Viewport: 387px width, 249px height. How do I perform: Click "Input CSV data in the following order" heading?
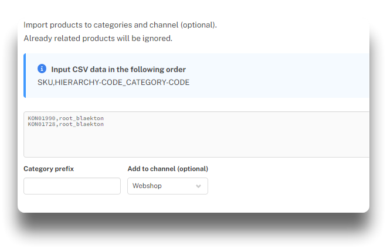click(x=118, y=69)
